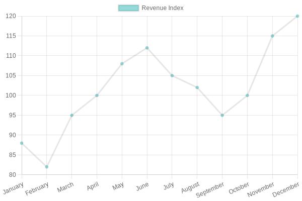302x201 pixels.
Task: Select the January data point at 88
Action: (22, 143)
